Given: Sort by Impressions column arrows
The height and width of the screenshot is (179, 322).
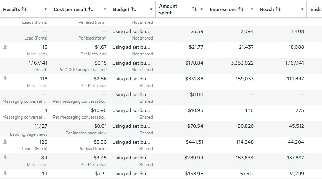Looking at the screenshot, I should coord(241,9).
